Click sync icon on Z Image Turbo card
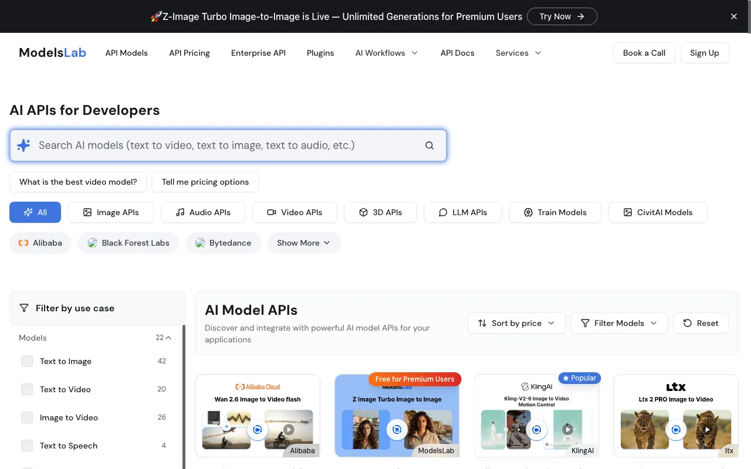This screenshot has height=469, width=751. (x=397, y=430)
